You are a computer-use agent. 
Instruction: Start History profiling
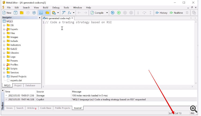click(161, 13)
